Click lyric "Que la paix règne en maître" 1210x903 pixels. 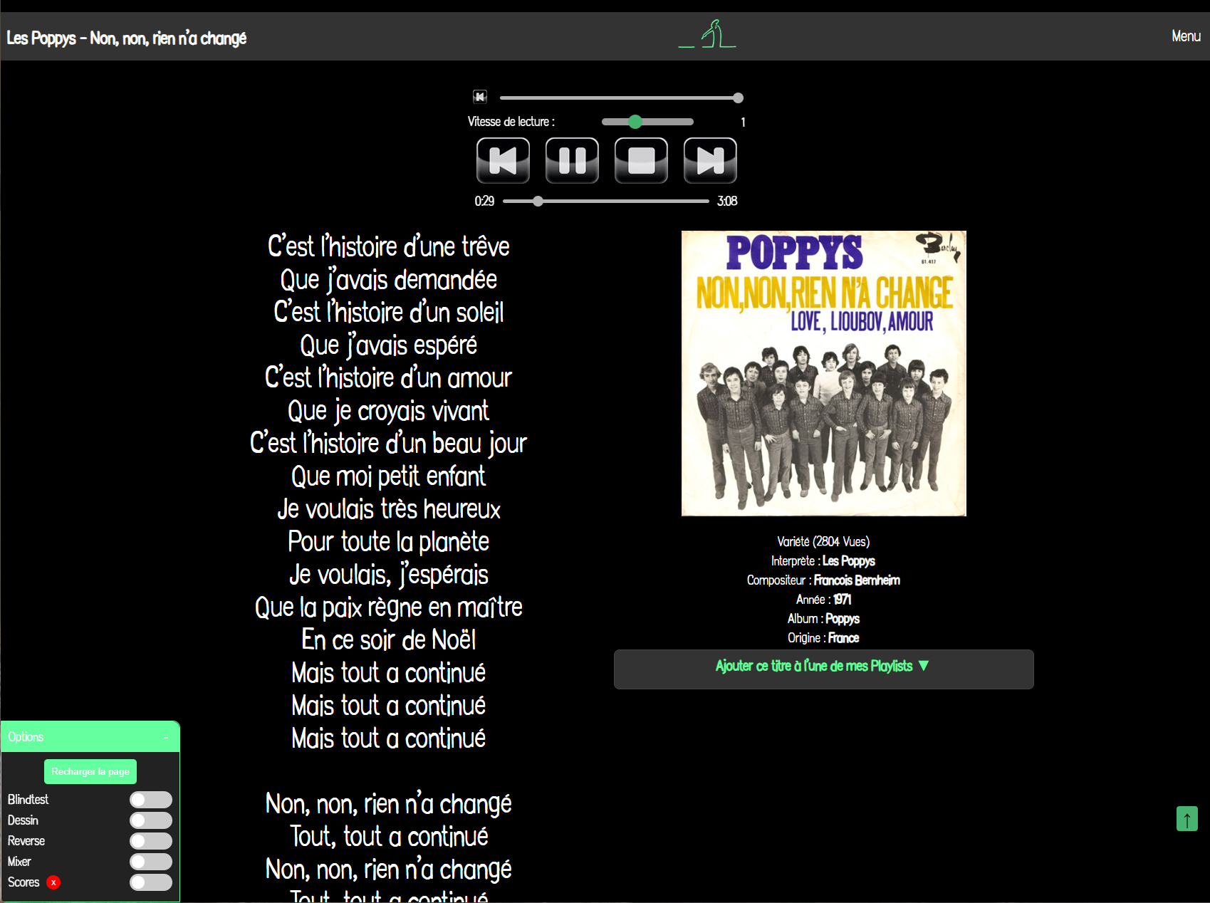(x=388, y=607)
